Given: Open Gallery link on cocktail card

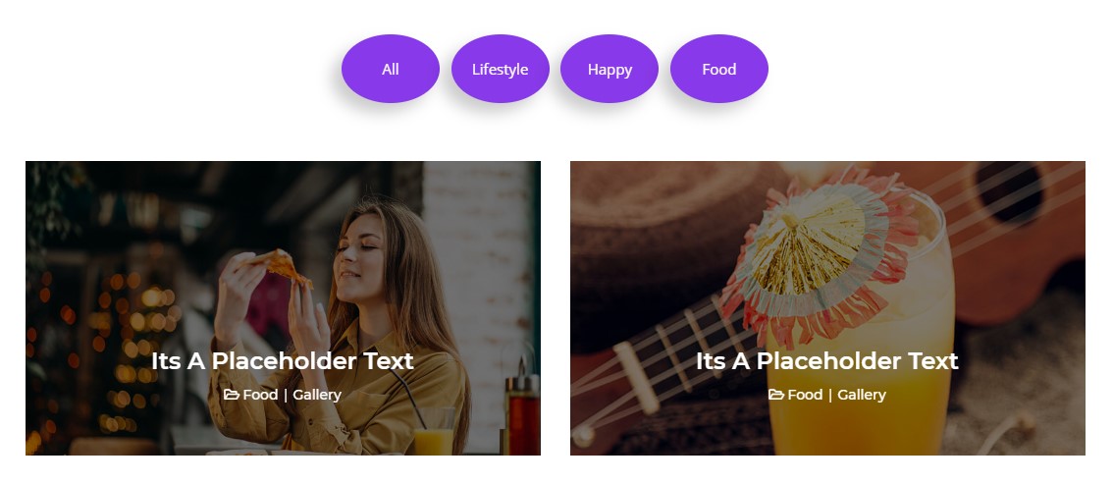Looking at the screenshot, I should point(861,396).
